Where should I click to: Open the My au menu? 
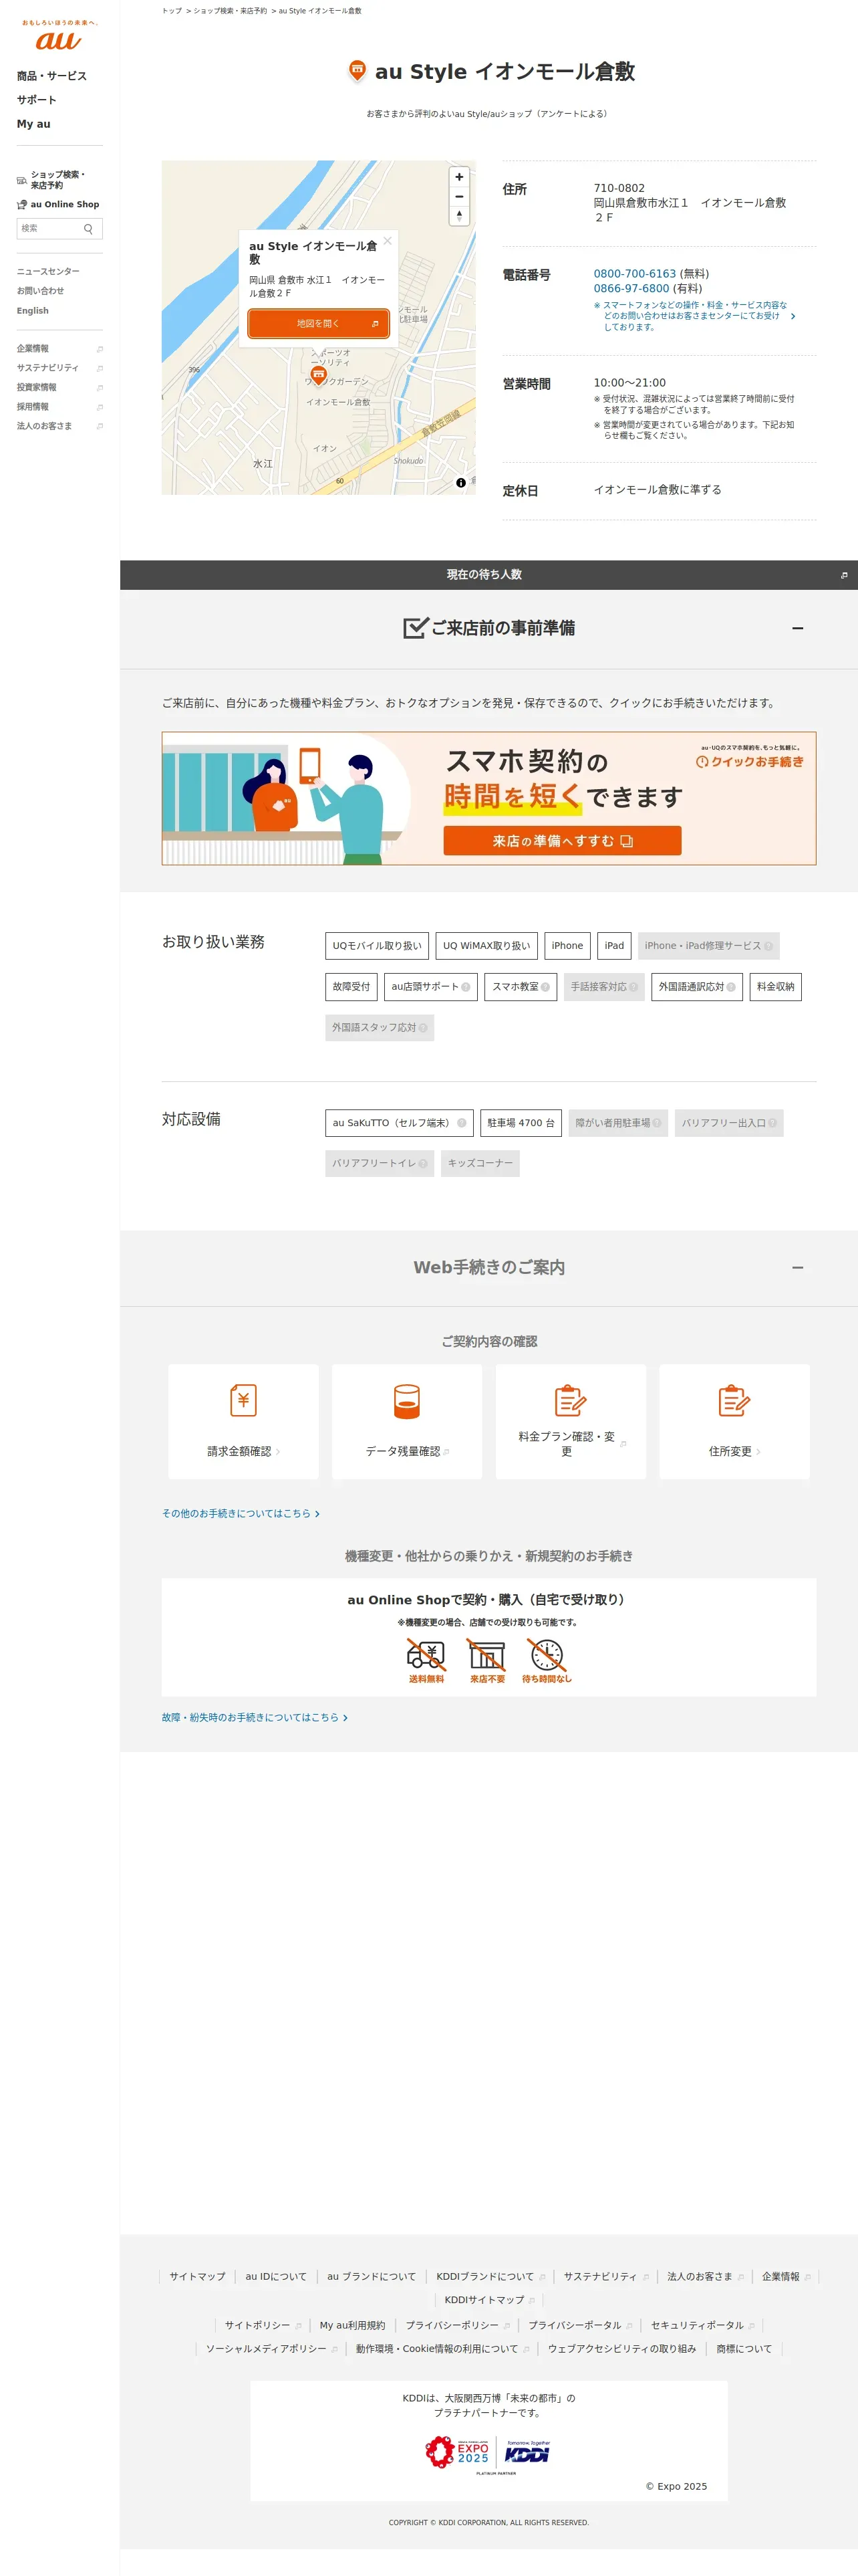click(34, 124)
